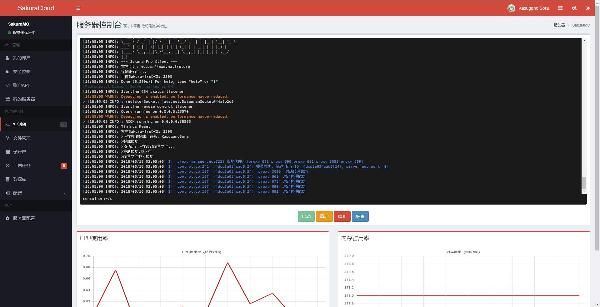Open the server list icon in header
600x307 pixels.
click(x=560, y=8)
